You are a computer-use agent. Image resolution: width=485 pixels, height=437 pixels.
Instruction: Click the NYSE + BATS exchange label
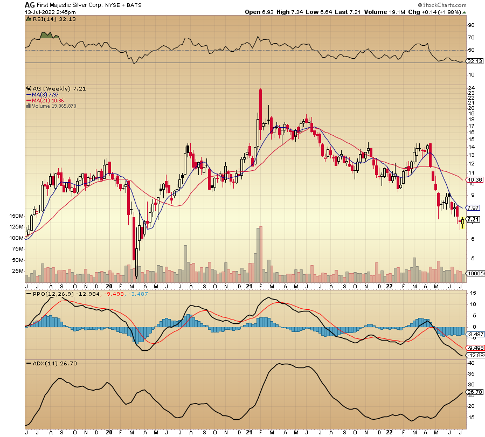coord(123,5)
